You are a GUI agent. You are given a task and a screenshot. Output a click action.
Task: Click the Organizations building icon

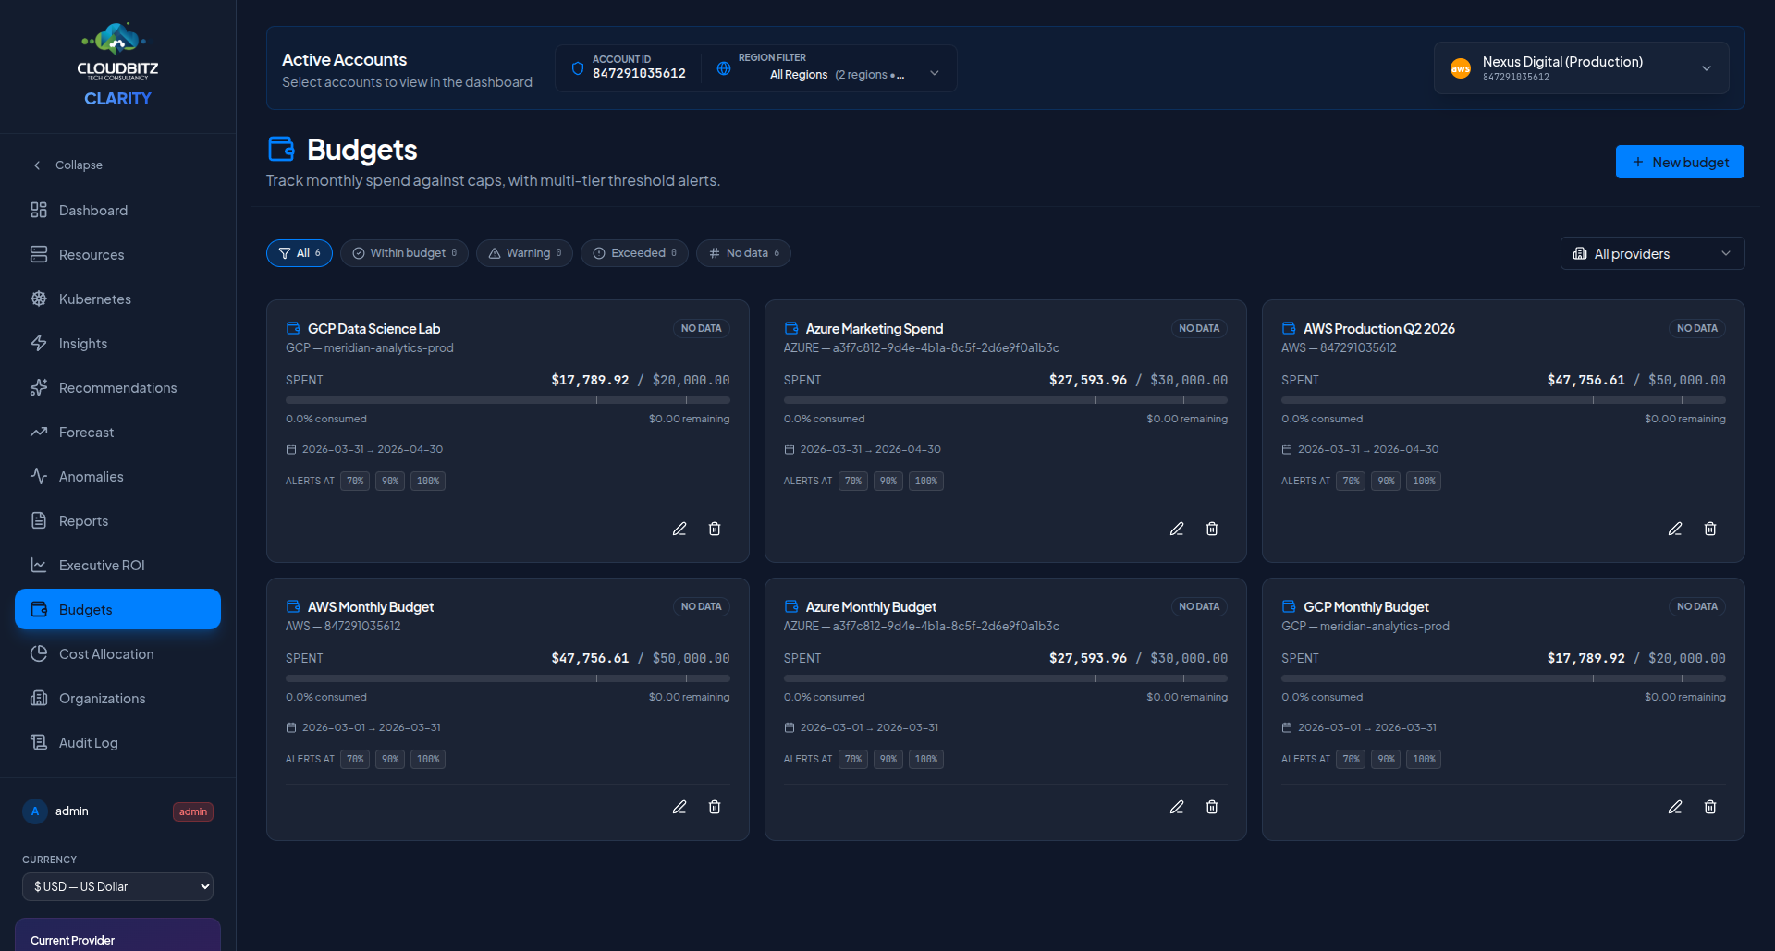[x=39, y=698]
